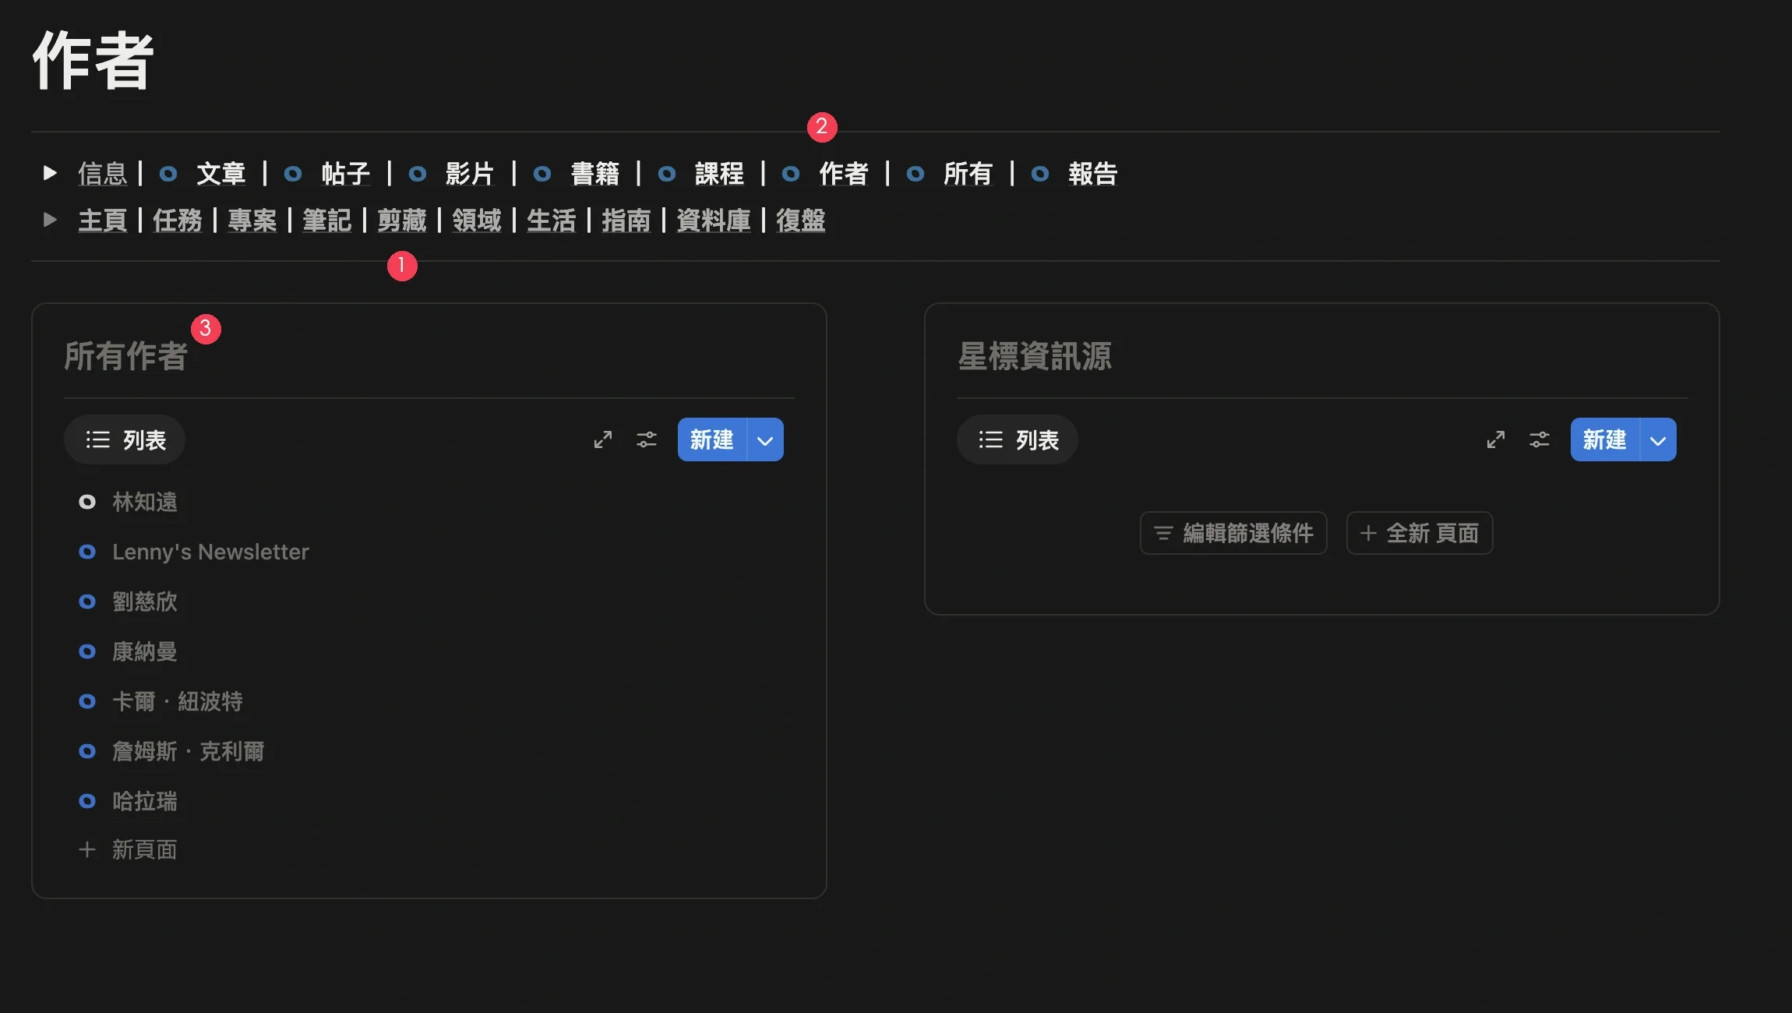The height and width of the screenshot is (1013, 1792).
Task: Open the 帖子 link
Action: click(346, 174)
